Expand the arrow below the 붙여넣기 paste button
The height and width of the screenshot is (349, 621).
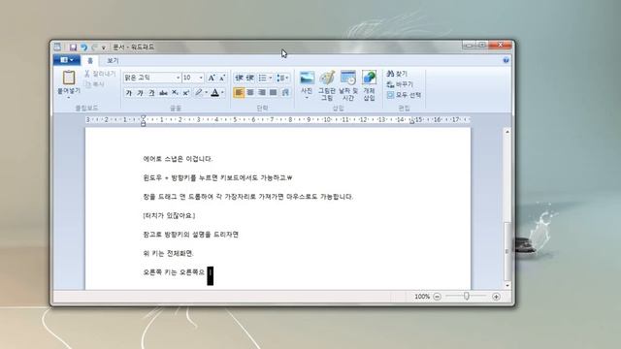[69, 97]
